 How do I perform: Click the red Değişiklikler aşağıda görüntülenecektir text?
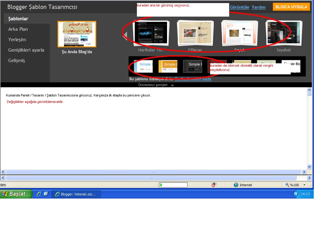tap(35, 102)
